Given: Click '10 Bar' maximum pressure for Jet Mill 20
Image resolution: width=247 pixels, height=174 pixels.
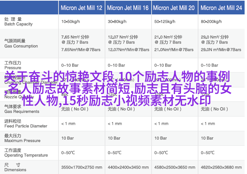Looking at the screenshot, I should click(160, 138).
